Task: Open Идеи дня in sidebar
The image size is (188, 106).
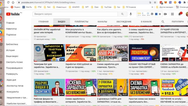Action: [11, 80]
